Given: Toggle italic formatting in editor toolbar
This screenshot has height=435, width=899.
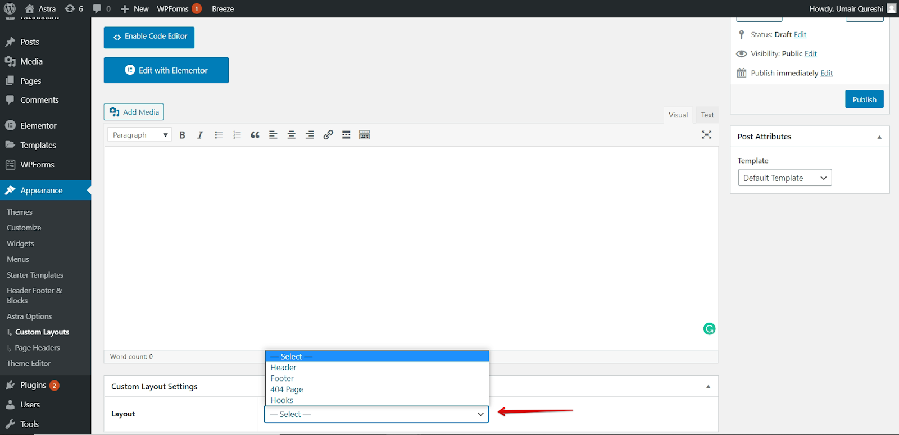Looking at the screenshot, I should tap(200, 135).
